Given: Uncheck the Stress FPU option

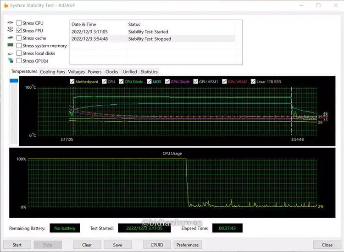Looking at the screenshot, I should 19,31.
